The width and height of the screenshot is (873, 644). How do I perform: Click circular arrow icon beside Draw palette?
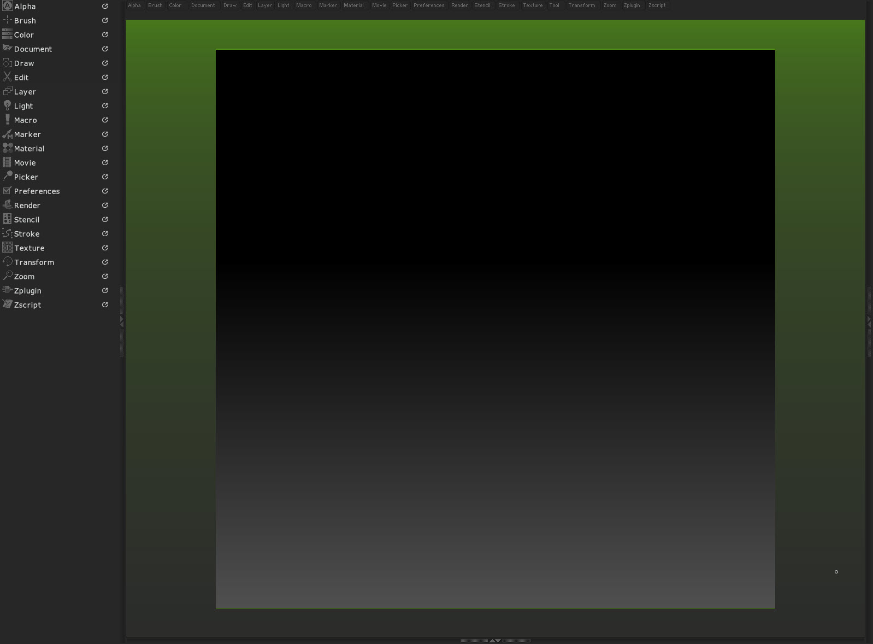105,63
